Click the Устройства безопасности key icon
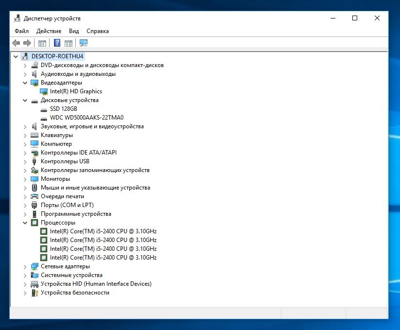Screen dimensions: 400x330 tap(35, 293)
